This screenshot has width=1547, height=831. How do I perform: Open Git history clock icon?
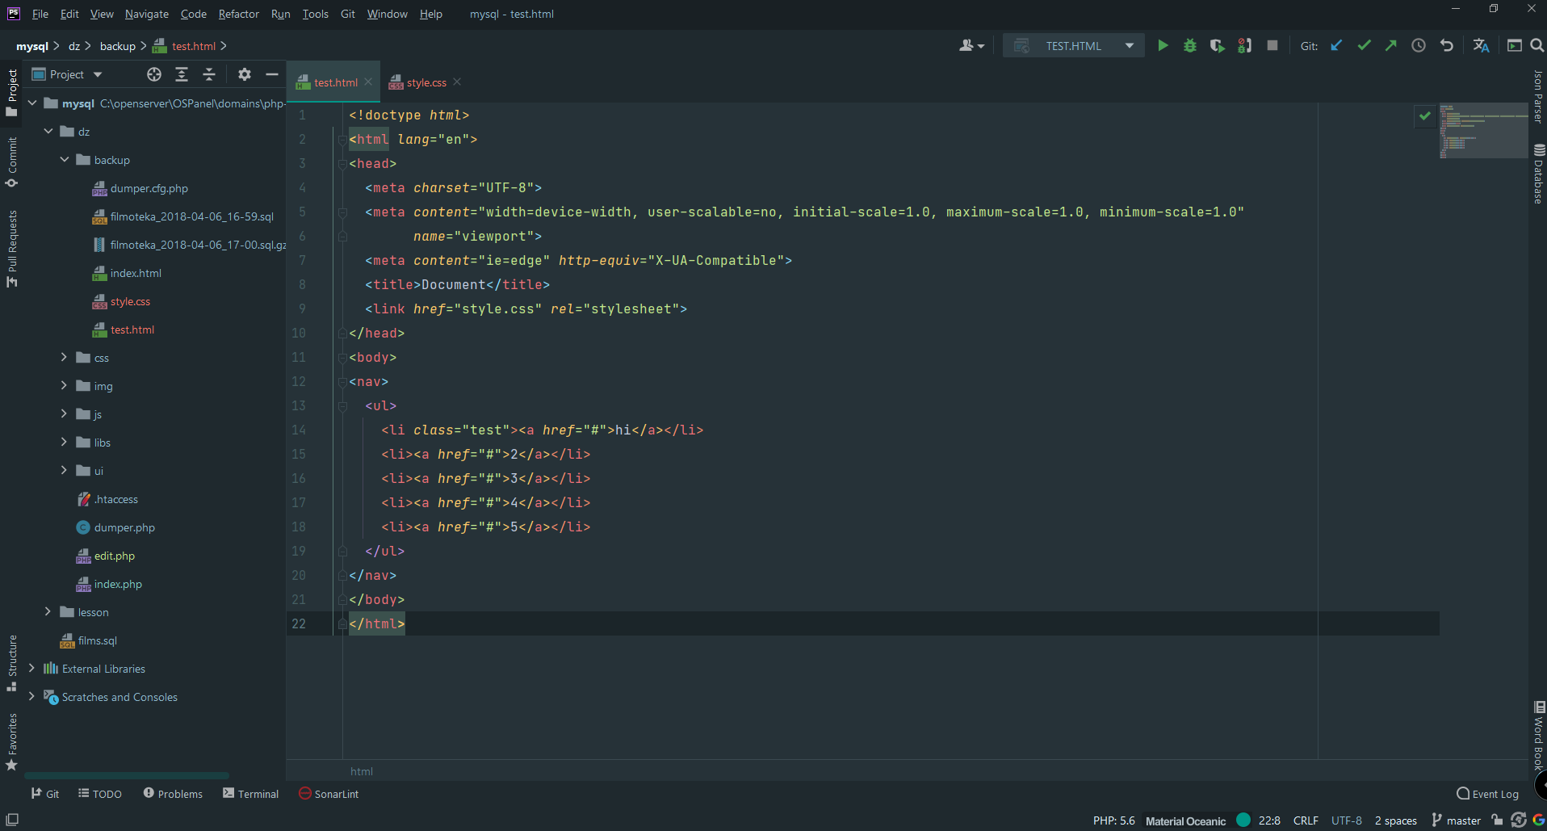pos(1418,46)
